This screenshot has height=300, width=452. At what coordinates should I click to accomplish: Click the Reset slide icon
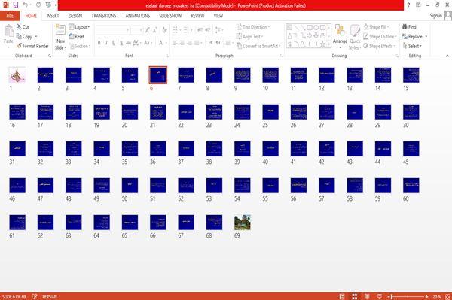tap(72, 36)
